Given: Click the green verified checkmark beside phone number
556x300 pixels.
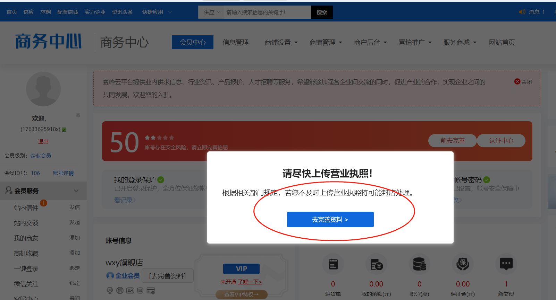Looking at the screenshot, I should [64, 130].
